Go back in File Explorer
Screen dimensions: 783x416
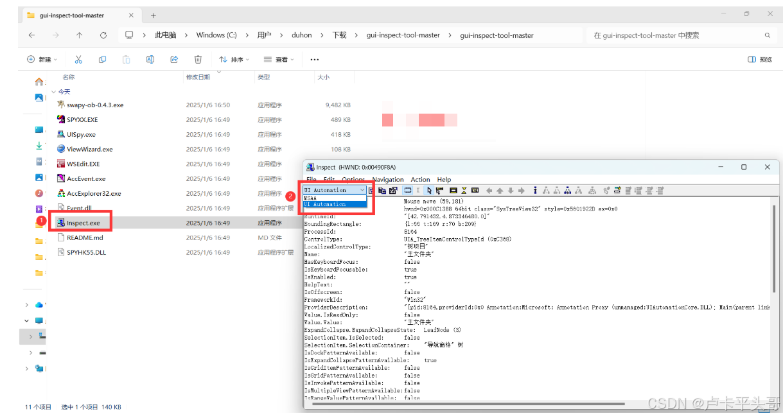31,35
